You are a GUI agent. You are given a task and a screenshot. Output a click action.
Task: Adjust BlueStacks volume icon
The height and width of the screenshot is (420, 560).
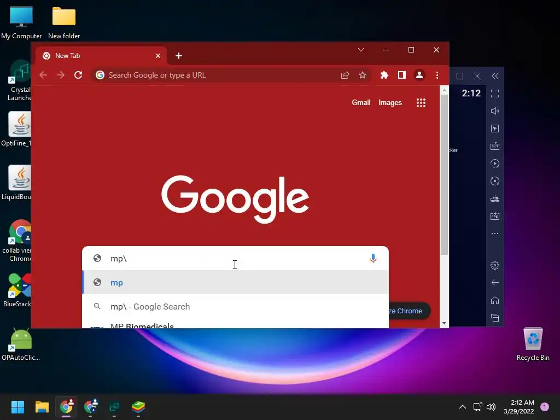(494, 111)
